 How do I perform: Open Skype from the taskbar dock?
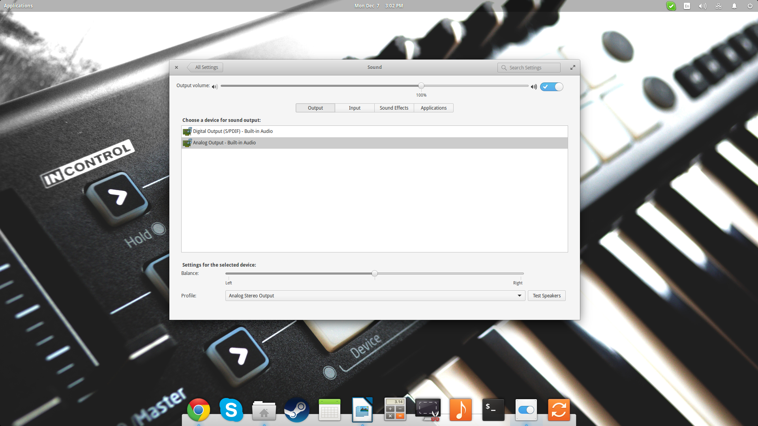(x=231, y=410)
